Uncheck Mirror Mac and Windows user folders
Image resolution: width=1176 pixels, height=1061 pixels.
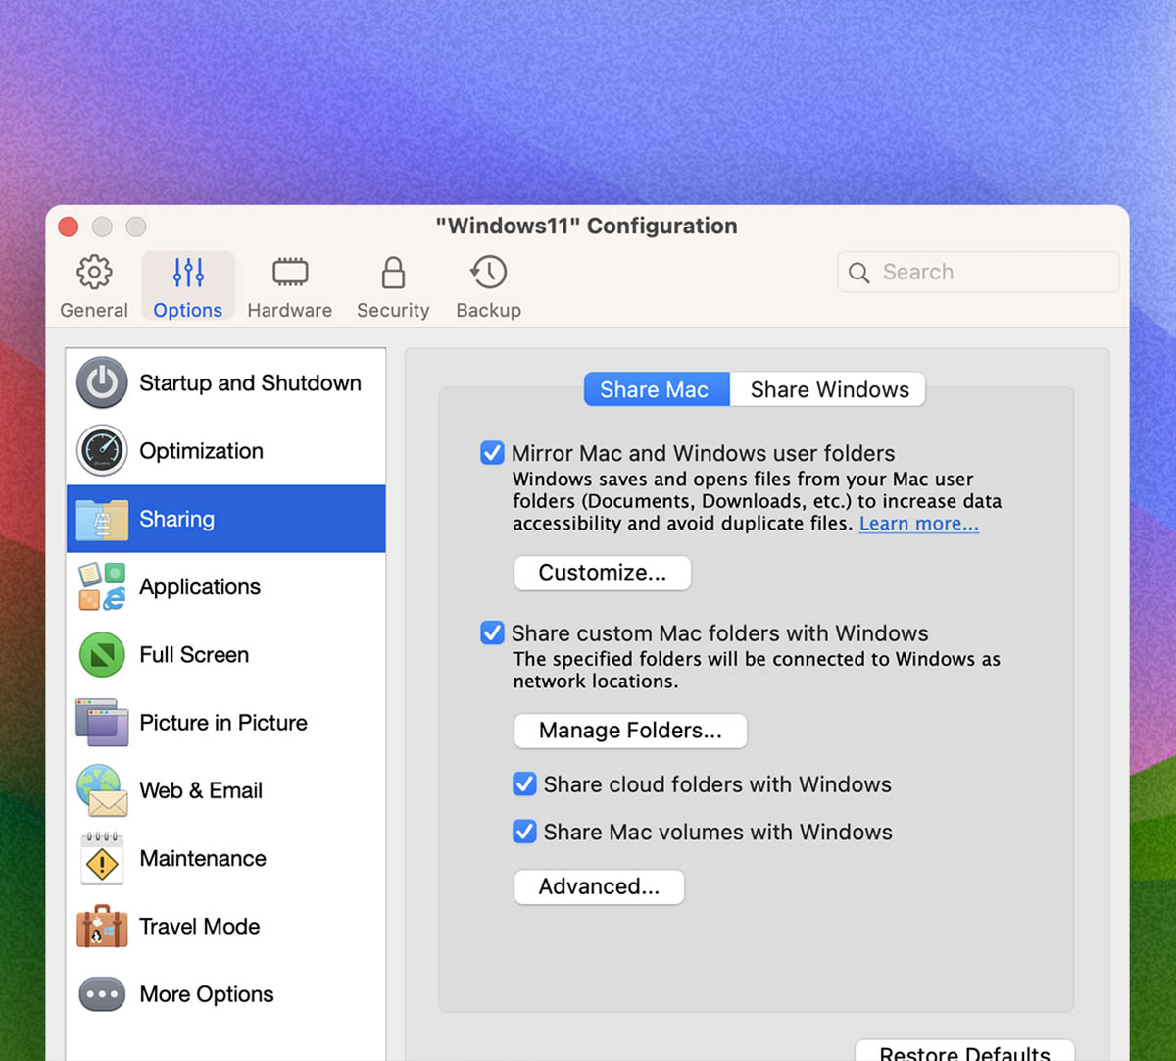click(x=492, y=453)
